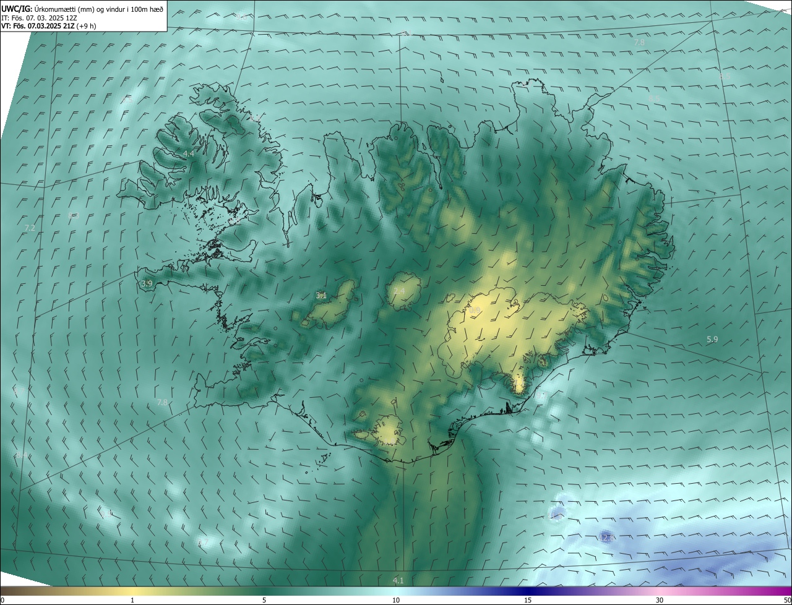This screenshot has width=792, height=605.
Task: Select the 12.3 value in the blue area
Action: 606,538
